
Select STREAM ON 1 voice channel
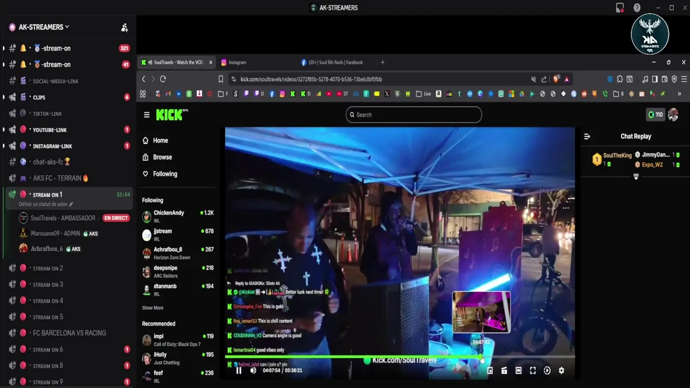68,194
